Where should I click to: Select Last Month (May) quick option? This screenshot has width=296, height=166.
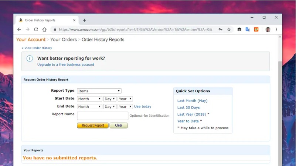193,101
